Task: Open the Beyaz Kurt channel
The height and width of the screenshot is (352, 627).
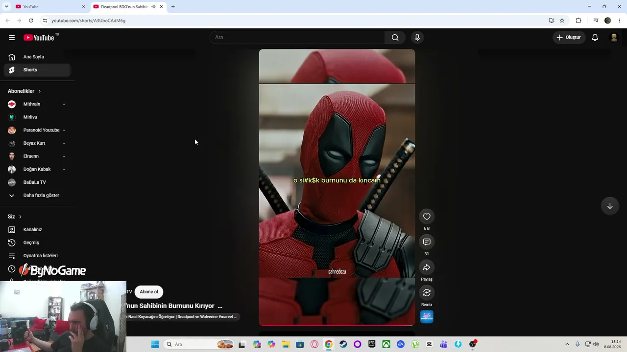Action: coord(37,143)
